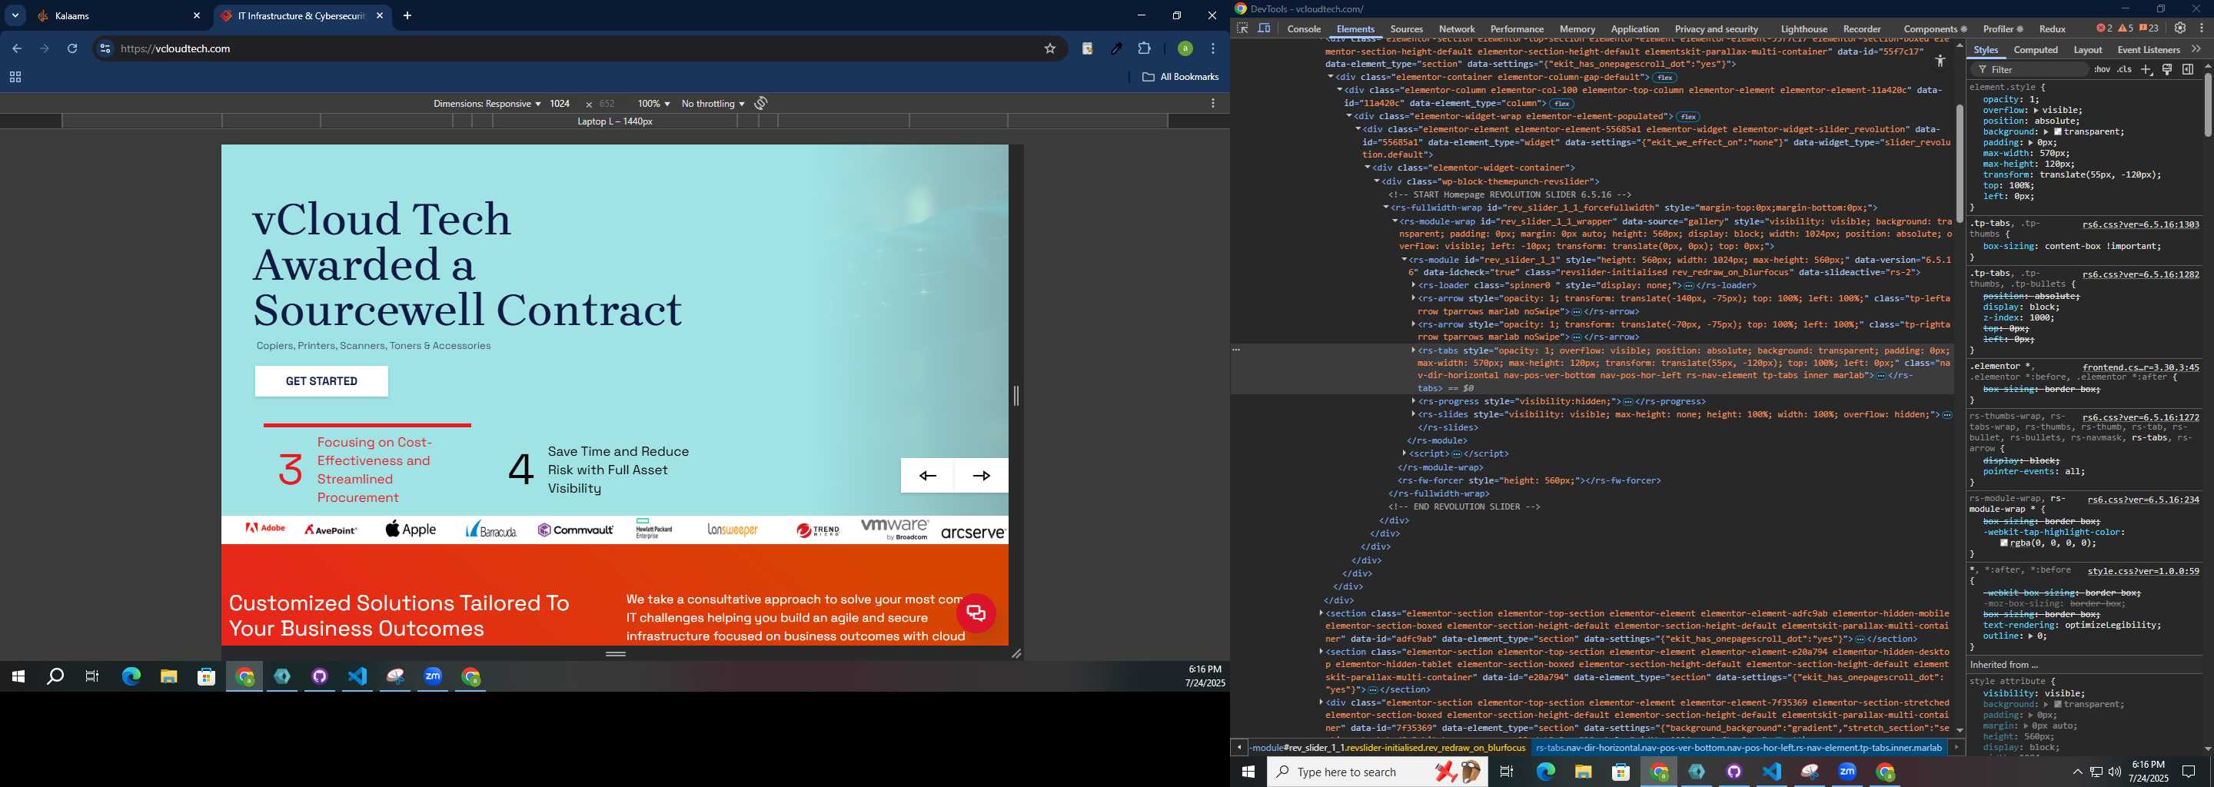Click the Windows search box Type here to search
2214x787 pixels.
[1377, 772]
